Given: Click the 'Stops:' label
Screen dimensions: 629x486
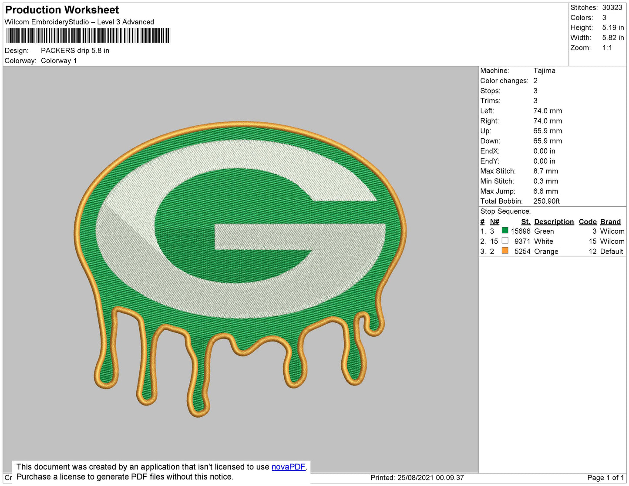Looking at the screenshot, I should click(x=490, y=91).
